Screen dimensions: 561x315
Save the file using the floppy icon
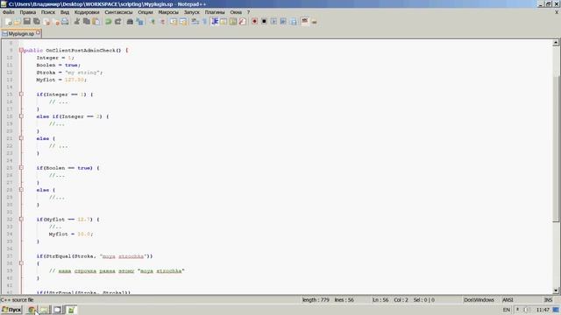coord(27,21)
